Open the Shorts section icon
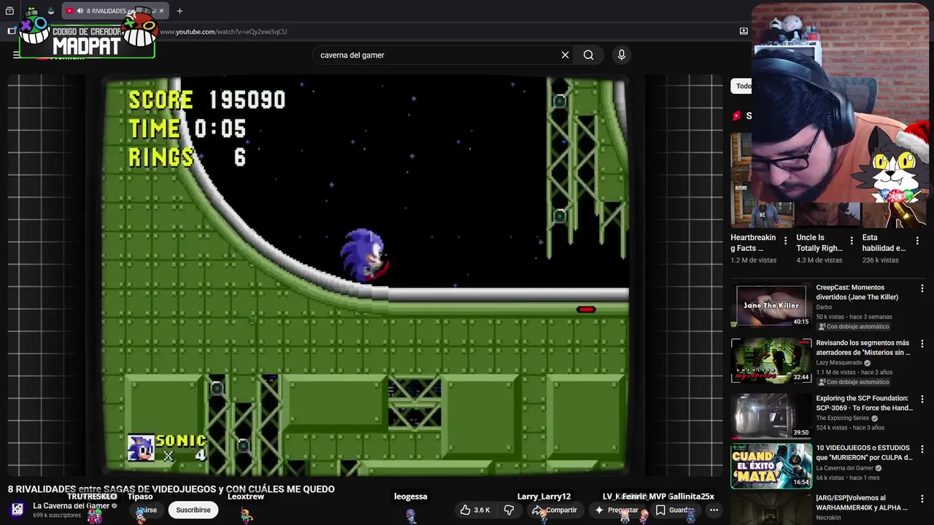The width and height of the screenshot is (934, 525). 737,116
